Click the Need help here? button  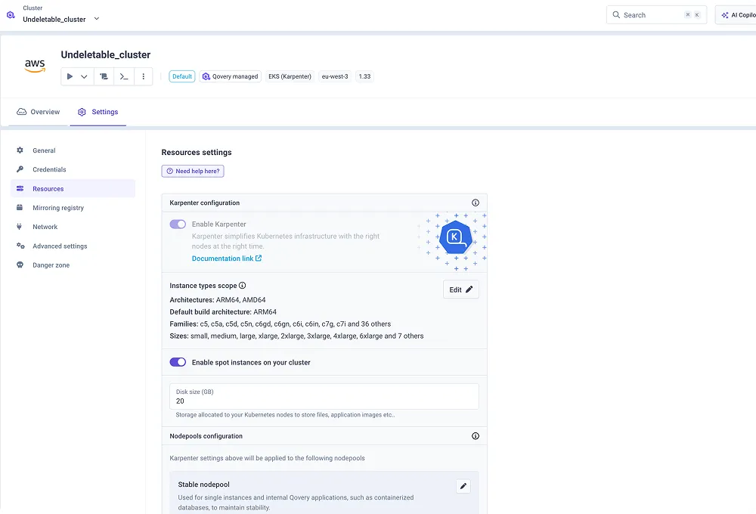point(193,171)
